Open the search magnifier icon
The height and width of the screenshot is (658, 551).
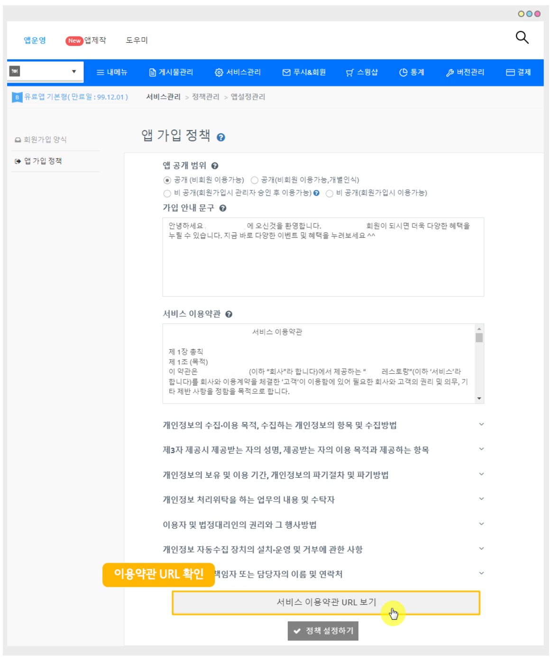[522, 37]
